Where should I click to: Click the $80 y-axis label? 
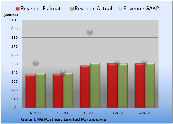tap(14, 38)
